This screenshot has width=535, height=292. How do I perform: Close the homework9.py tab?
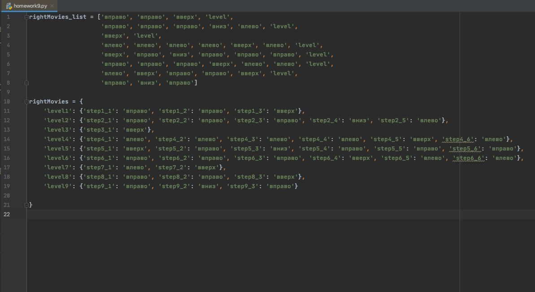pos(52,6)
